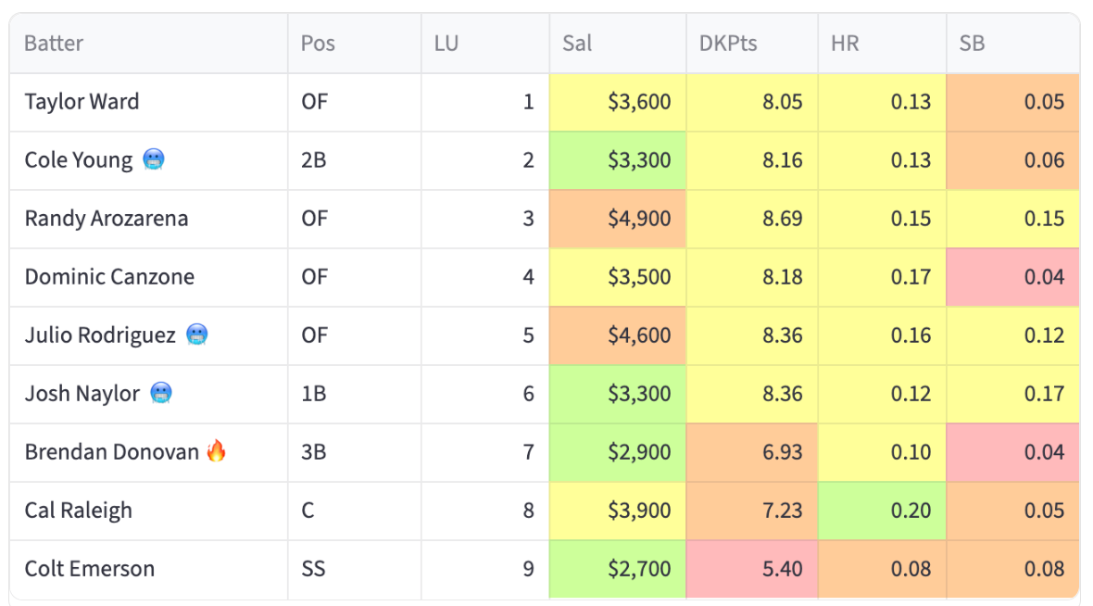The height and width of the screenshot is (606, 1093).
Task: Click the cold face icon next to Julio Rodriguez
Action: pos(196,335)
